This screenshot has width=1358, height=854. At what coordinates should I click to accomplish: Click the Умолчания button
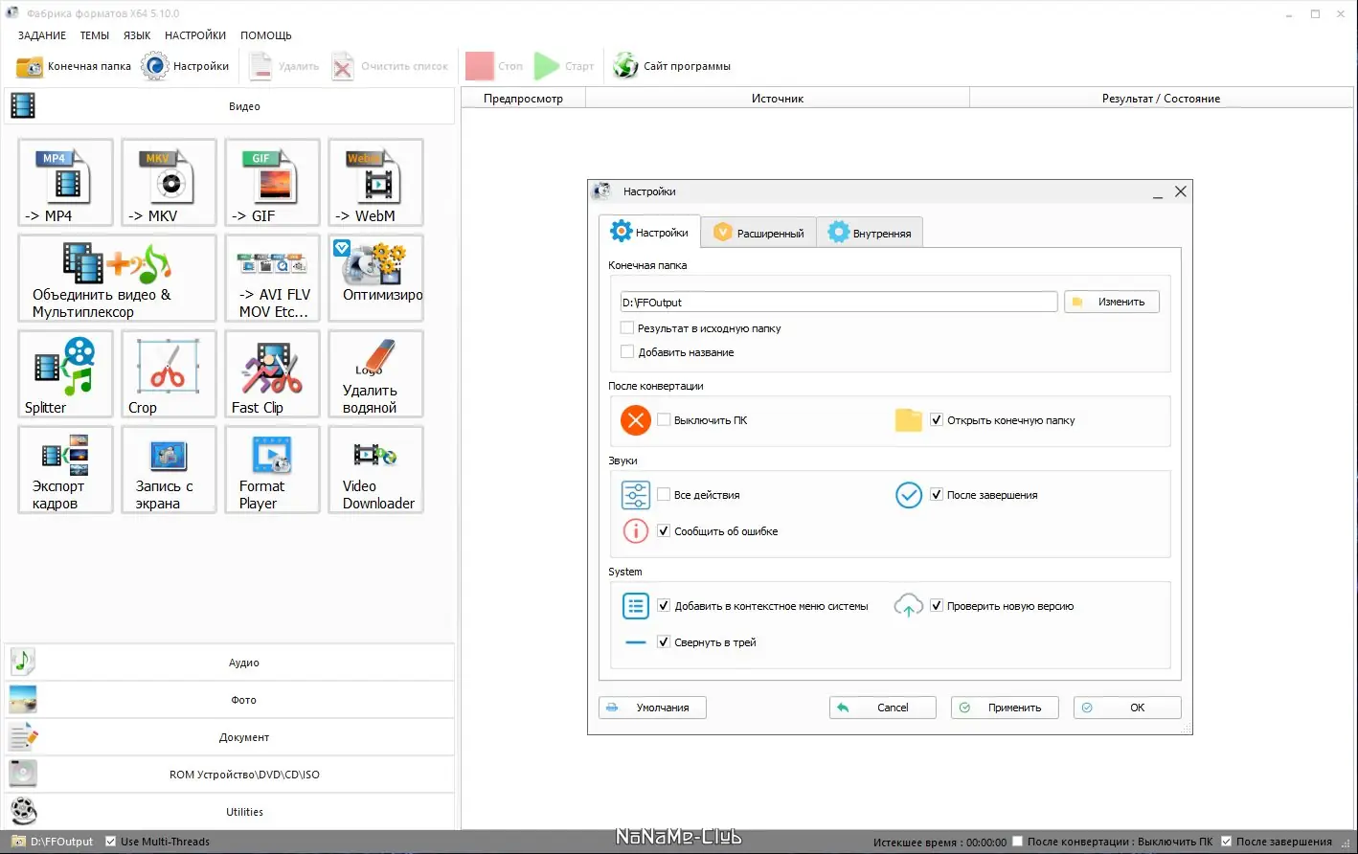[652, 708]
